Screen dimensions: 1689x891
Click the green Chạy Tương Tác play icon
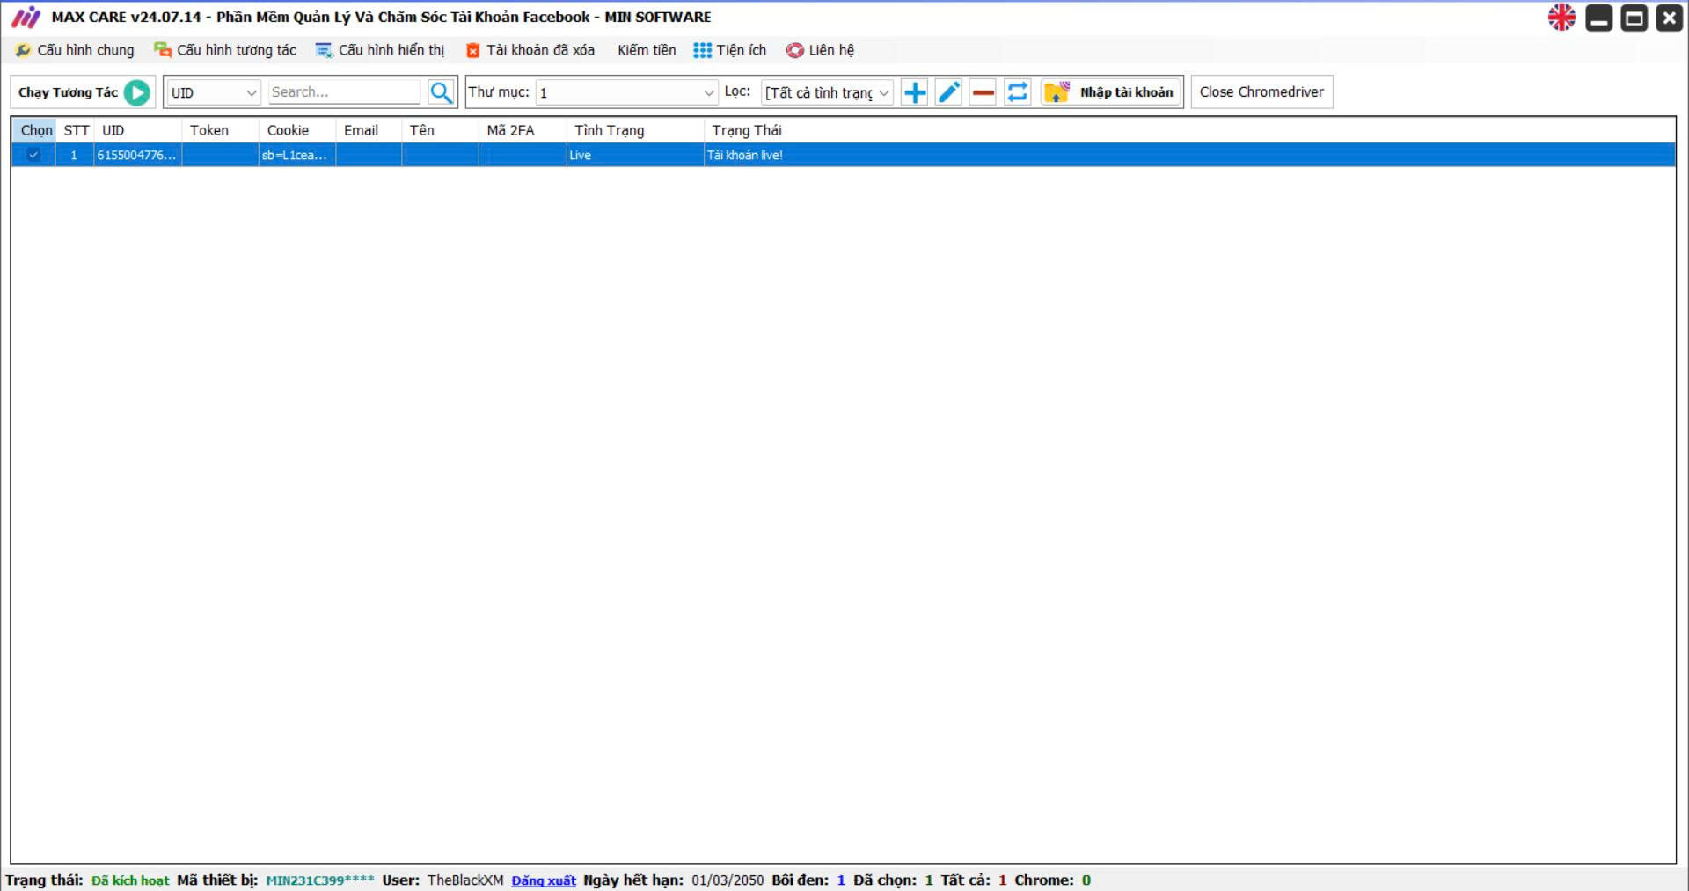click(136, 92)
